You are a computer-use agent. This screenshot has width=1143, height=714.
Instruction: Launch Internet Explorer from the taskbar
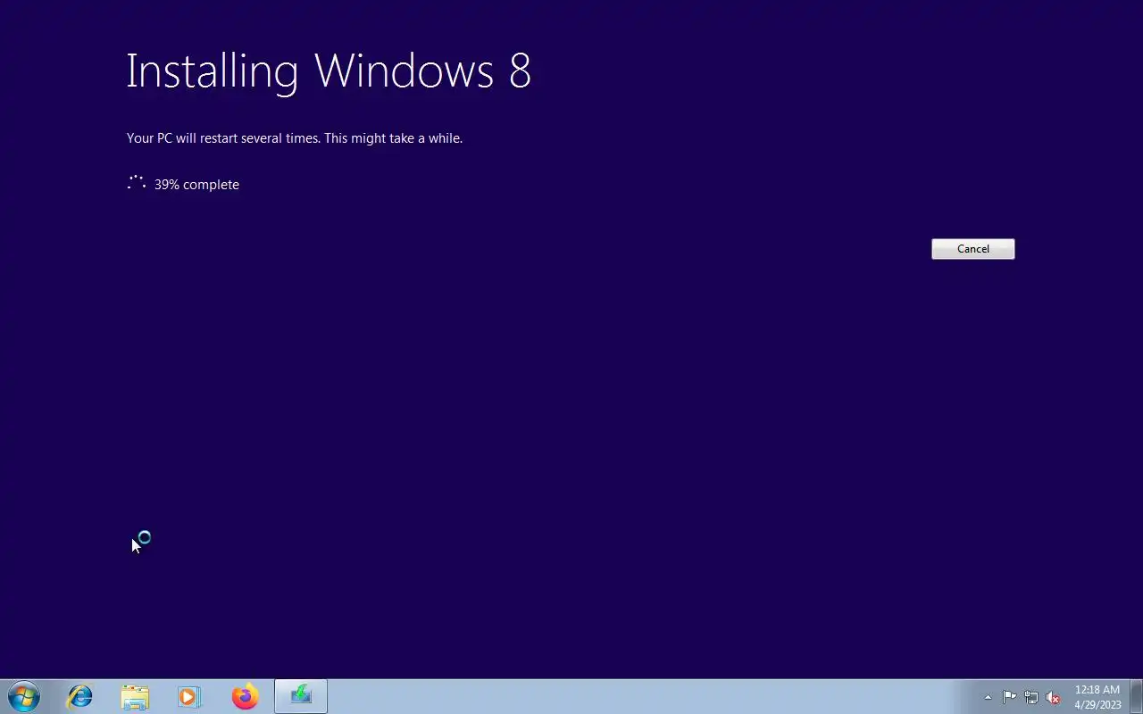point(80,696)
